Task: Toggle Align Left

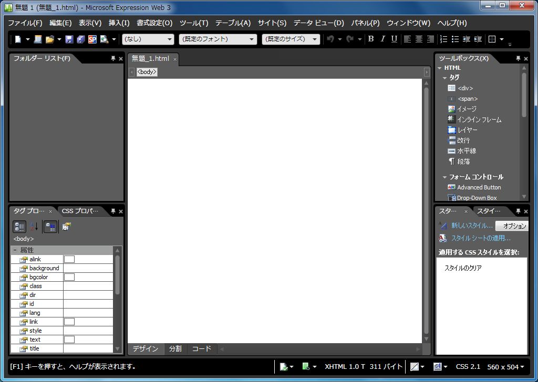Action: (x=407, y=39)
